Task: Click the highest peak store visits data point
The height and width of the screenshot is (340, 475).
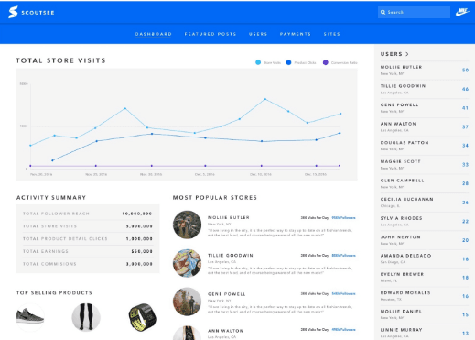Action: point(265,99)
